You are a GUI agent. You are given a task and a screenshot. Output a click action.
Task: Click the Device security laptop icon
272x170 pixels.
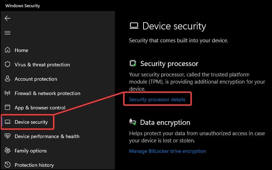[8, 122]
